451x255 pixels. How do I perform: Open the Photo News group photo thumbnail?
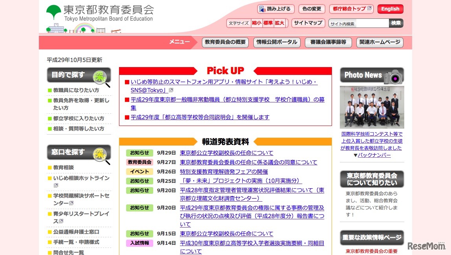pyautogui.click(x=372, y=107)
